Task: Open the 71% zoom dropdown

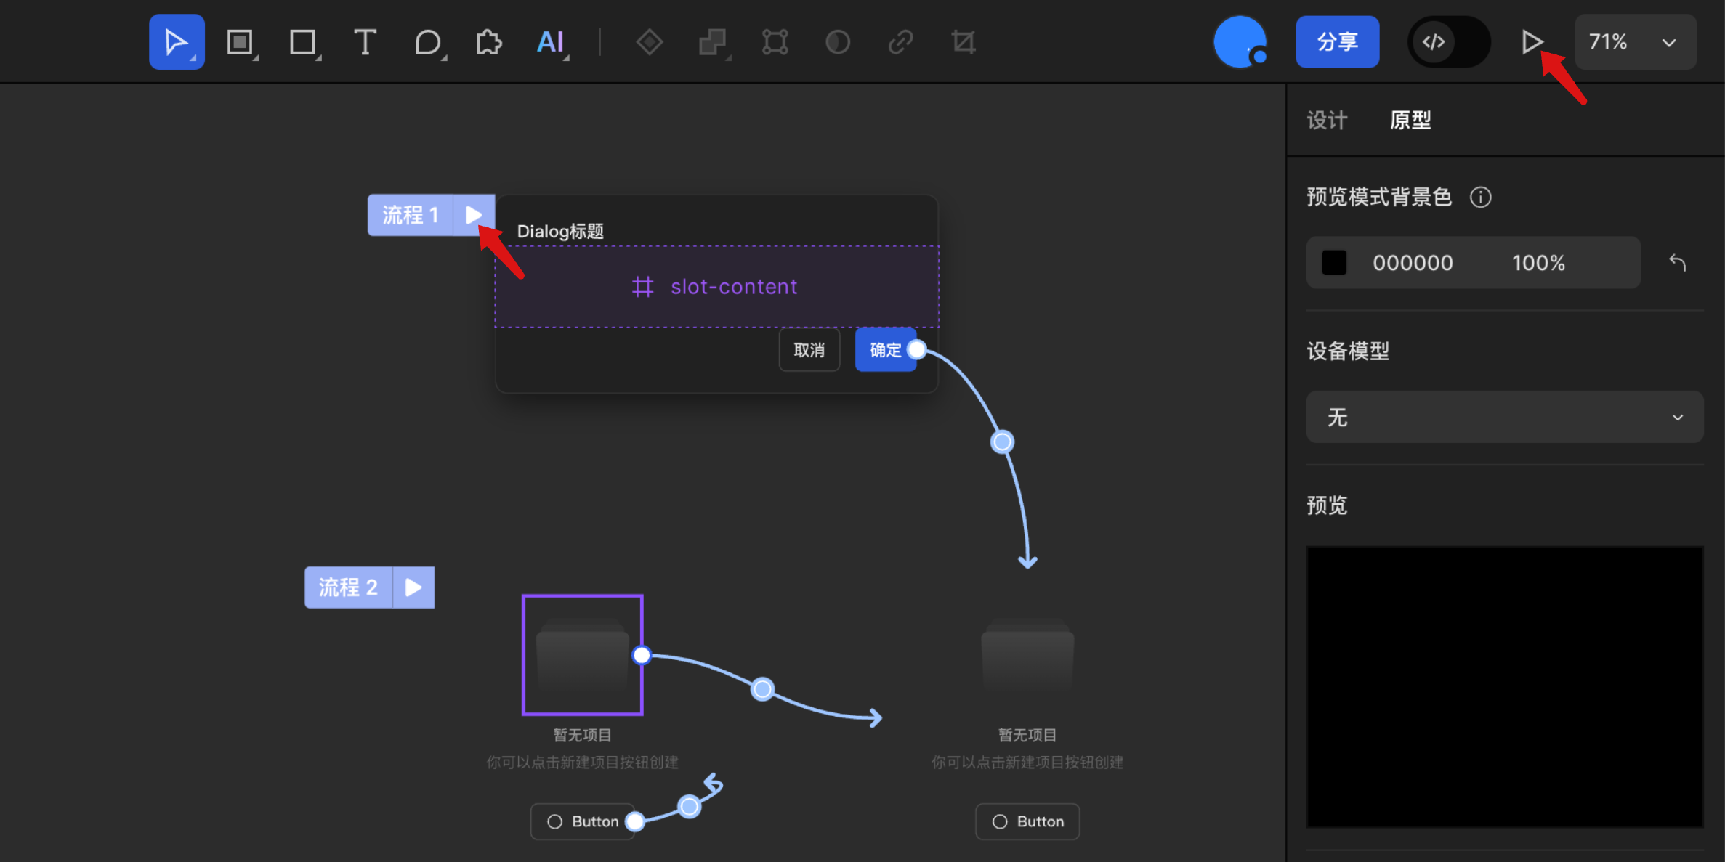Action: point(1635,42)
